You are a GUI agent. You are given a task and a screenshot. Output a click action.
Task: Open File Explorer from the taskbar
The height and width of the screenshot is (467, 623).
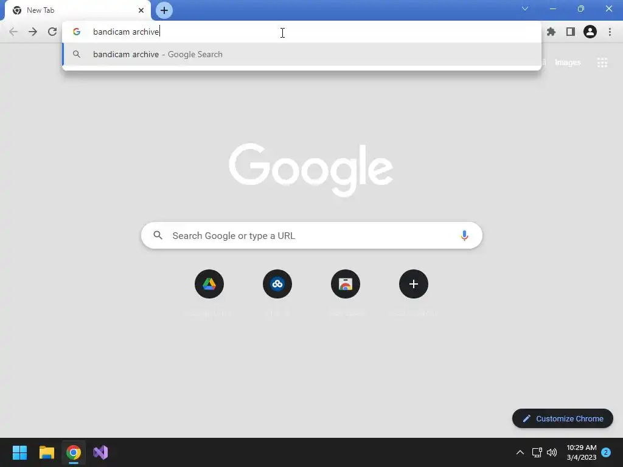(x=46, y=452)
